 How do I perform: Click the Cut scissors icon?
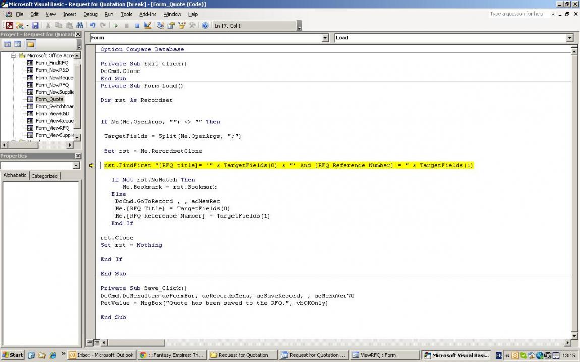coord(48,26)
